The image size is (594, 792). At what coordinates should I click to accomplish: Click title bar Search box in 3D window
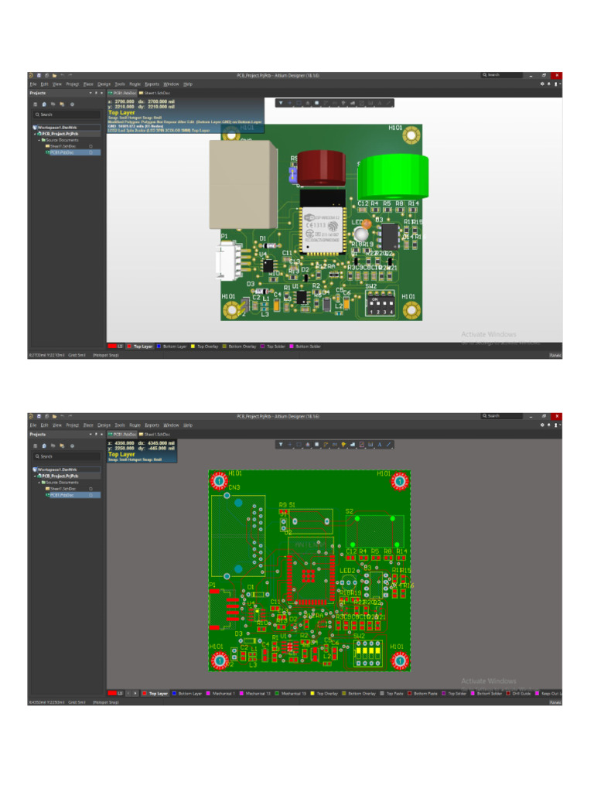click(x=501, y=75)
